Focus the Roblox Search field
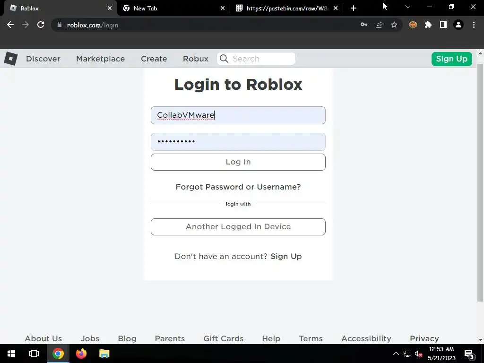Viewport: 484px width, 363px height. pos(256,59)
